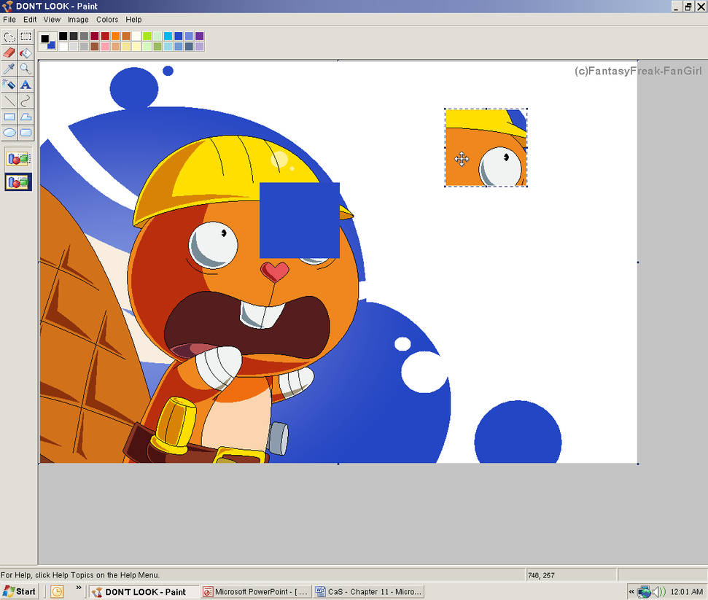Expand the hidden Quick Launch items chevron

pyautogui.click(x=79, y=588)
